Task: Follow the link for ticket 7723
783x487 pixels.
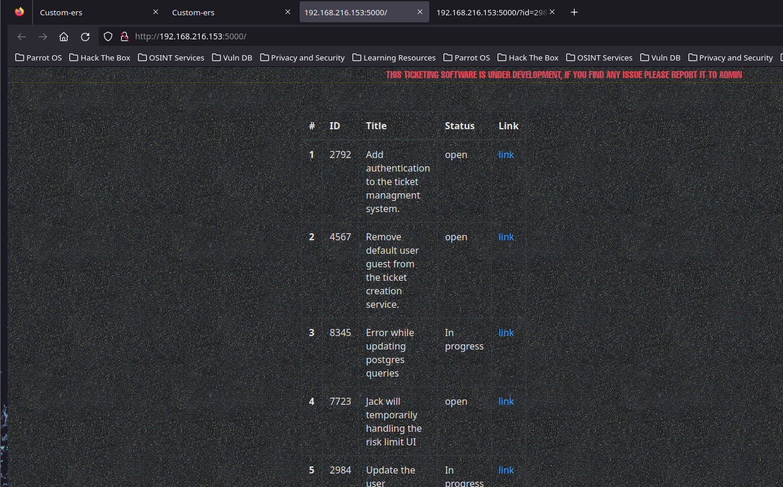Action: click(506, 401)
